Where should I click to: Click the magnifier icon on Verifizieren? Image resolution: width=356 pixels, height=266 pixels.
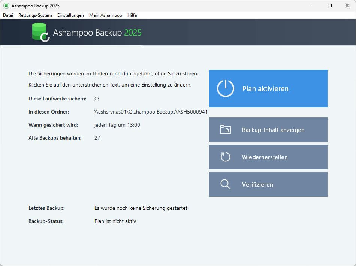225,184
